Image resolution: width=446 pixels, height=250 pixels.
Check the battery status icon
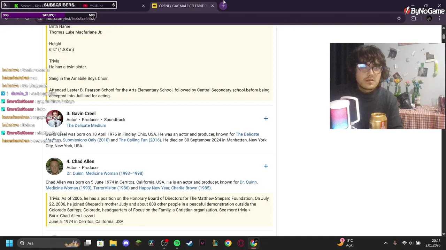(418, 243)
